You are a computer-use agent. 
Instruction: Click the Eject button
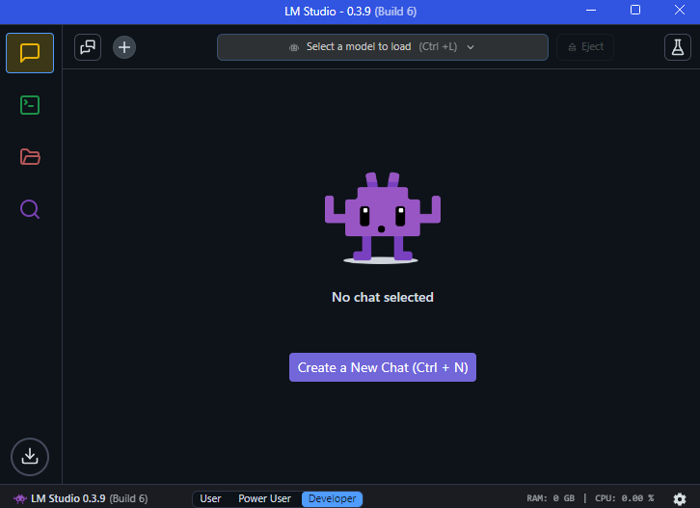coord(585,47)
